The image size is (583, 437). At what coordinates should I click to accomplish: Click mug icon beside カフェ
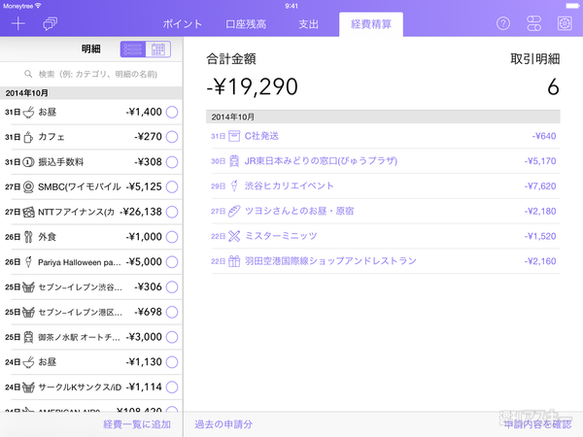click(x=28, y=137)
